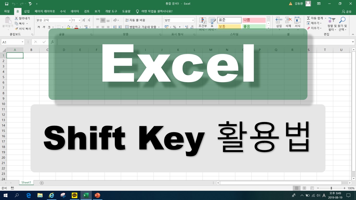Switch to Normal view in status bar
This screenshot has height=200, width=356.
(x=296, y=188)
